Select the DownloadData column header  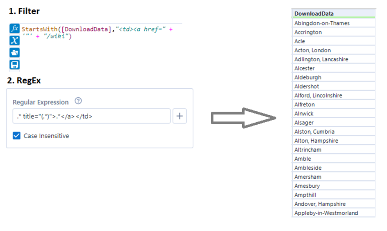[333, 13]
